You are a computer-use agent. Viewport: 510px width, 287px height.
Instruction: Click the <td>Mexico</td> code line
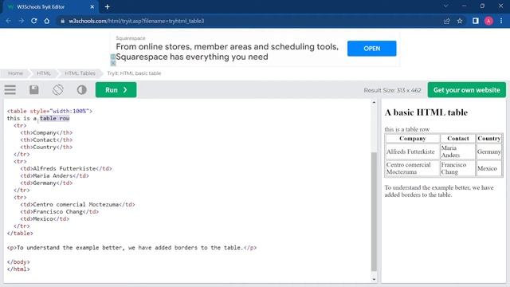click(x=45, y=218)
